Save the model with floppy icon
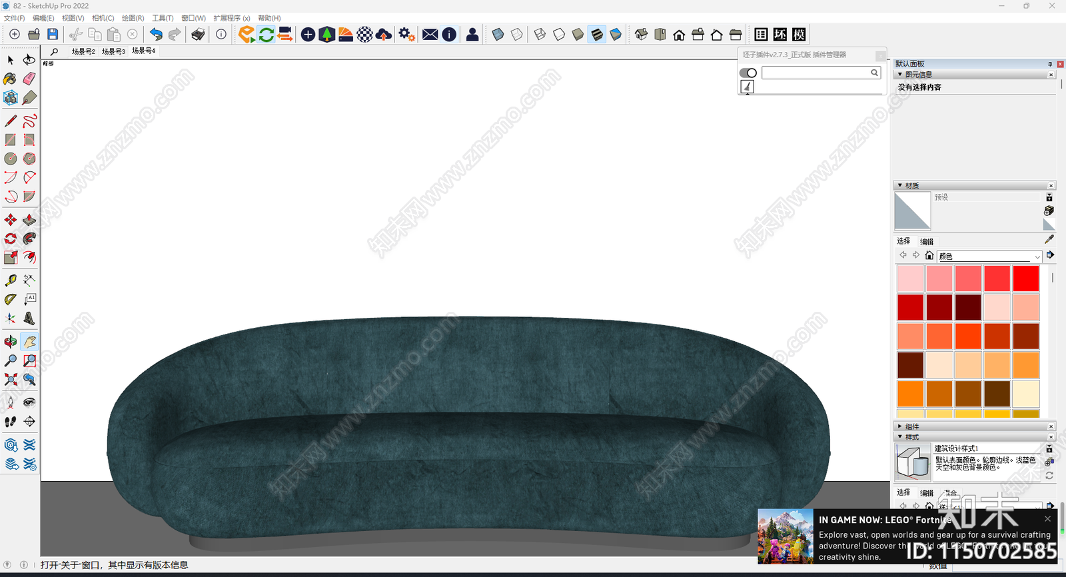Image resolution: width=1066 pixels, height=577 pixels. 53,35
